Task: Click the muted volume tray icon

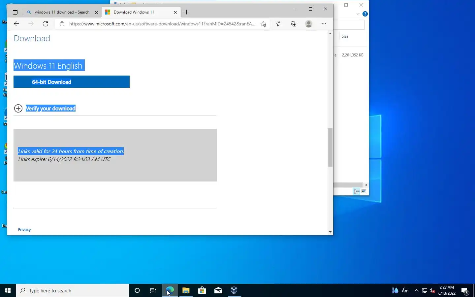Action: click(x=432, y=290)
